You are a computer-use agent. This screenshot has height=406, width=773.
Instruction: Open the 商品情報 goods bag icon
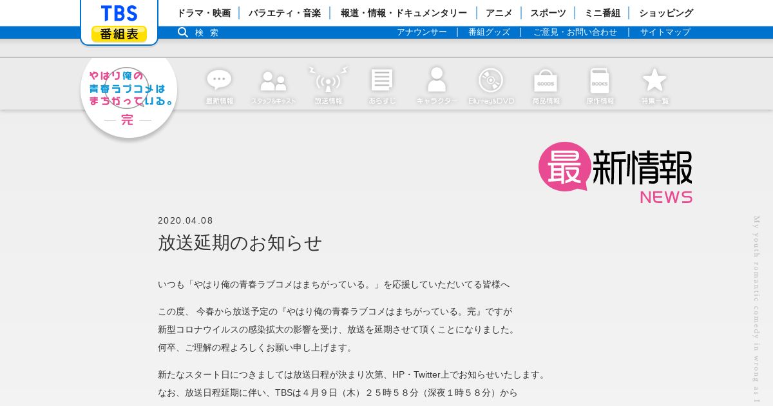(546, 86)
